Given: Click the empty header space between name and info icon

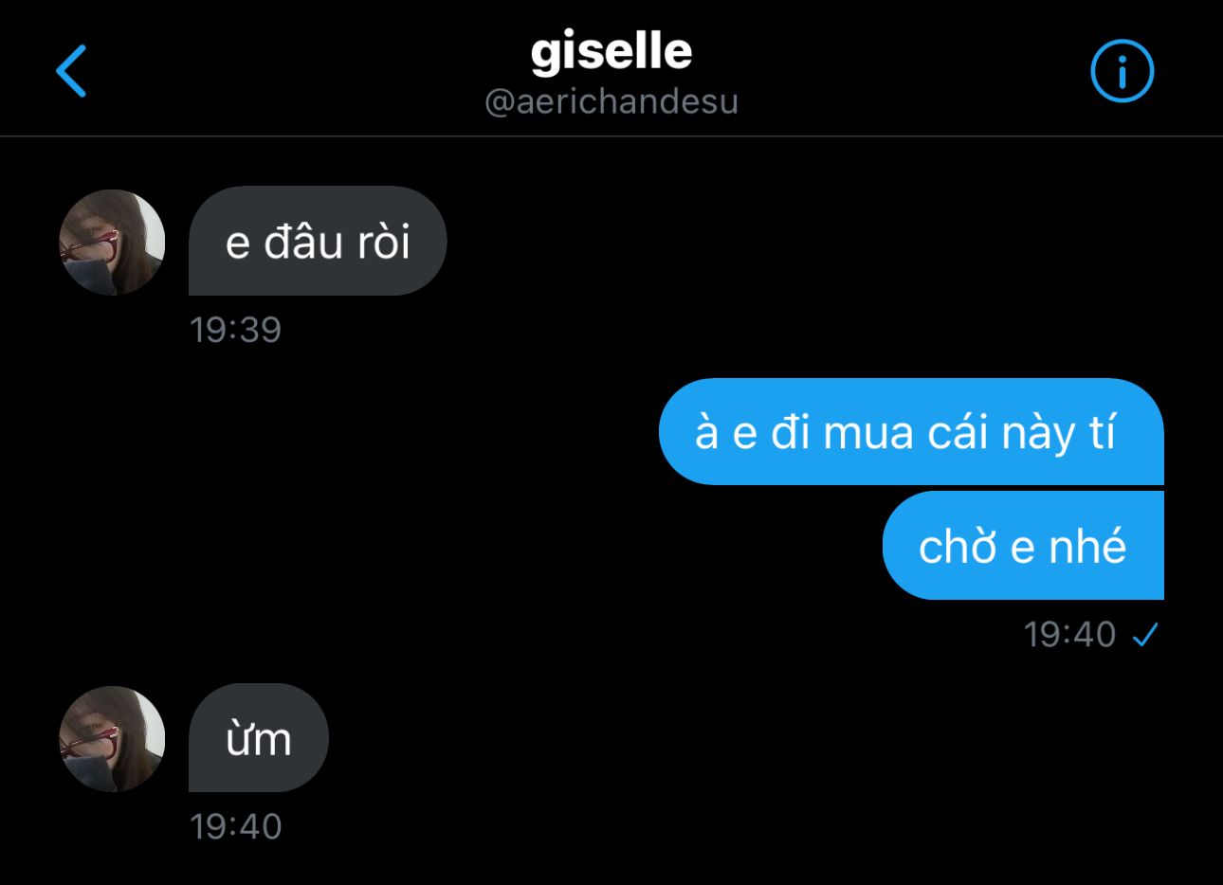Looking at the screenshot, I should [915, 71].
